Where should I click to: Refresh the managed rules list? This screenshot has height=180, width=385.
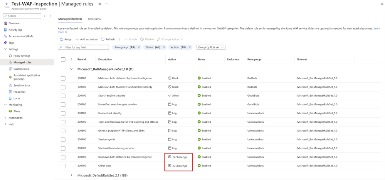pos(108,39)
